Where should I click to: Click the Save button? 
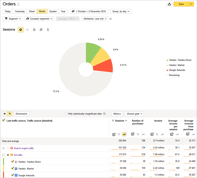(x=181, y=4)
